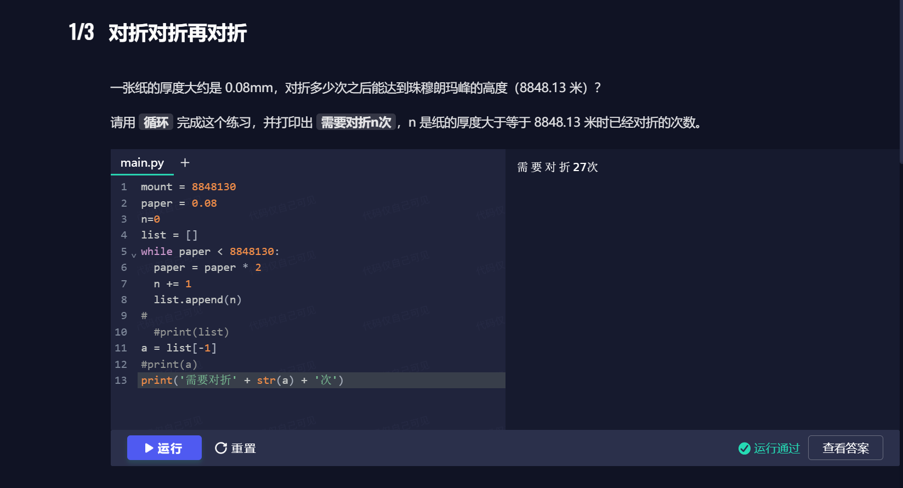903x488 pixels.
Task: Click the title '对折对折再对折'
Action: point(178,33)
